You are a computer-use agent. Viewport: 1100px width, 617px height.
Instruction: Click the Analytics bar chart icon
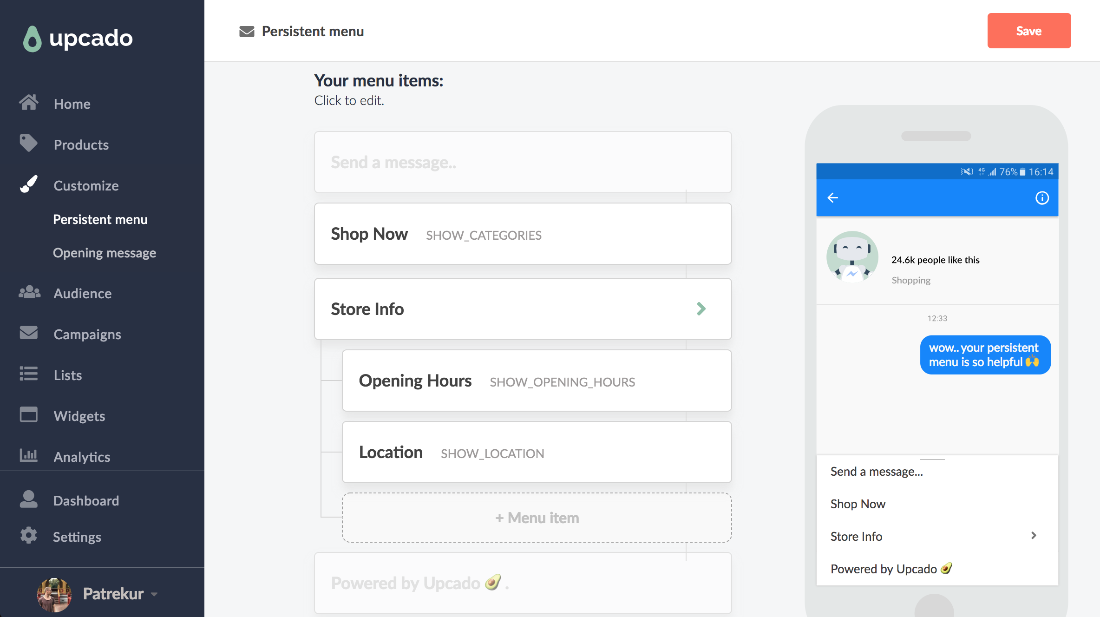29,456
